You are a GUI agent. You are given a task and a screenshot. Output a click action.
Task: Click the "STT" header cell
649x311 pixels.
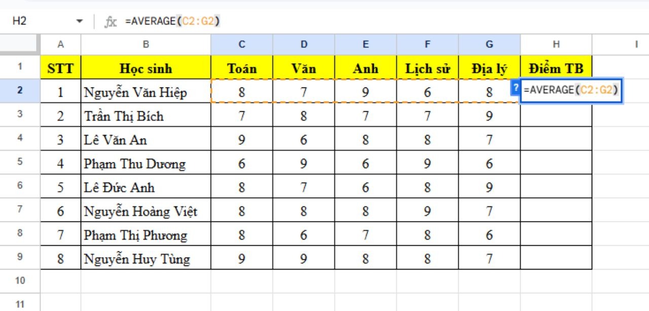[x=60, y=68]
